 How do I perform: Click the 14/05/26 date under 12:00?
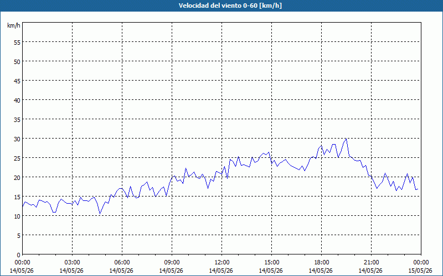(221, 270)
